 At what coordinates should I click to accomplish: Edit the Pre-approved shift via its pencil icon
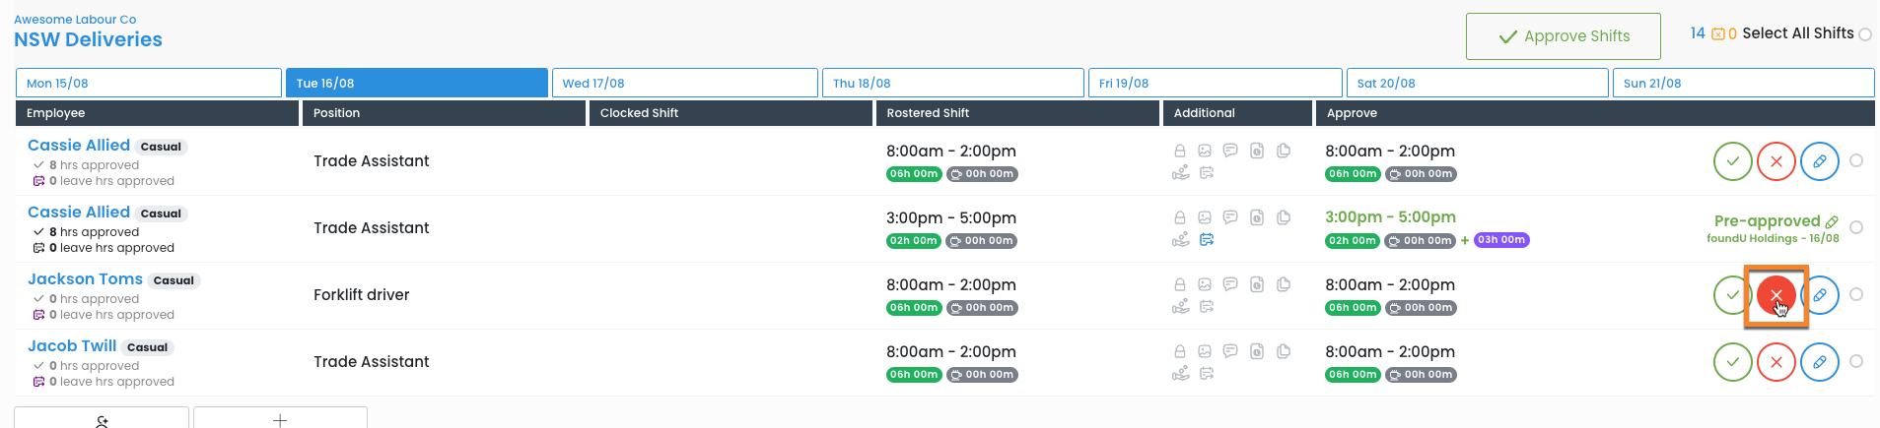(1831, 221)
